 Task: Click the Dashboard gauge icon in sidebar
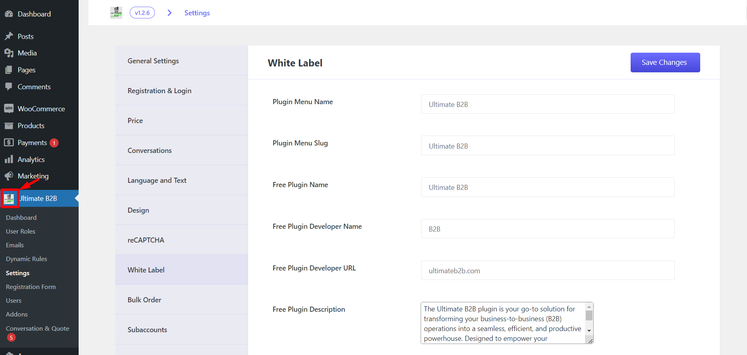[x=9, y=14]
